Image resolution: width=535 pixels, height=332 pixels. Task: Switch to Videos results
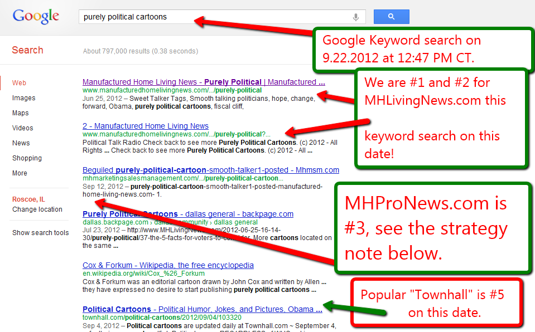(23, 128)
